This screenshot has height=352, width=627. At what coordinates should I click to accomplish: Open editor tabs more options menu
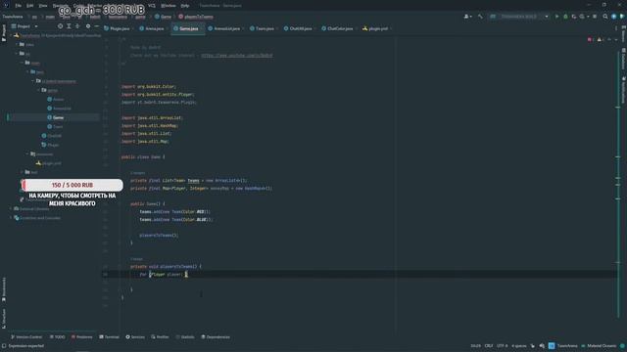point(616,28)
